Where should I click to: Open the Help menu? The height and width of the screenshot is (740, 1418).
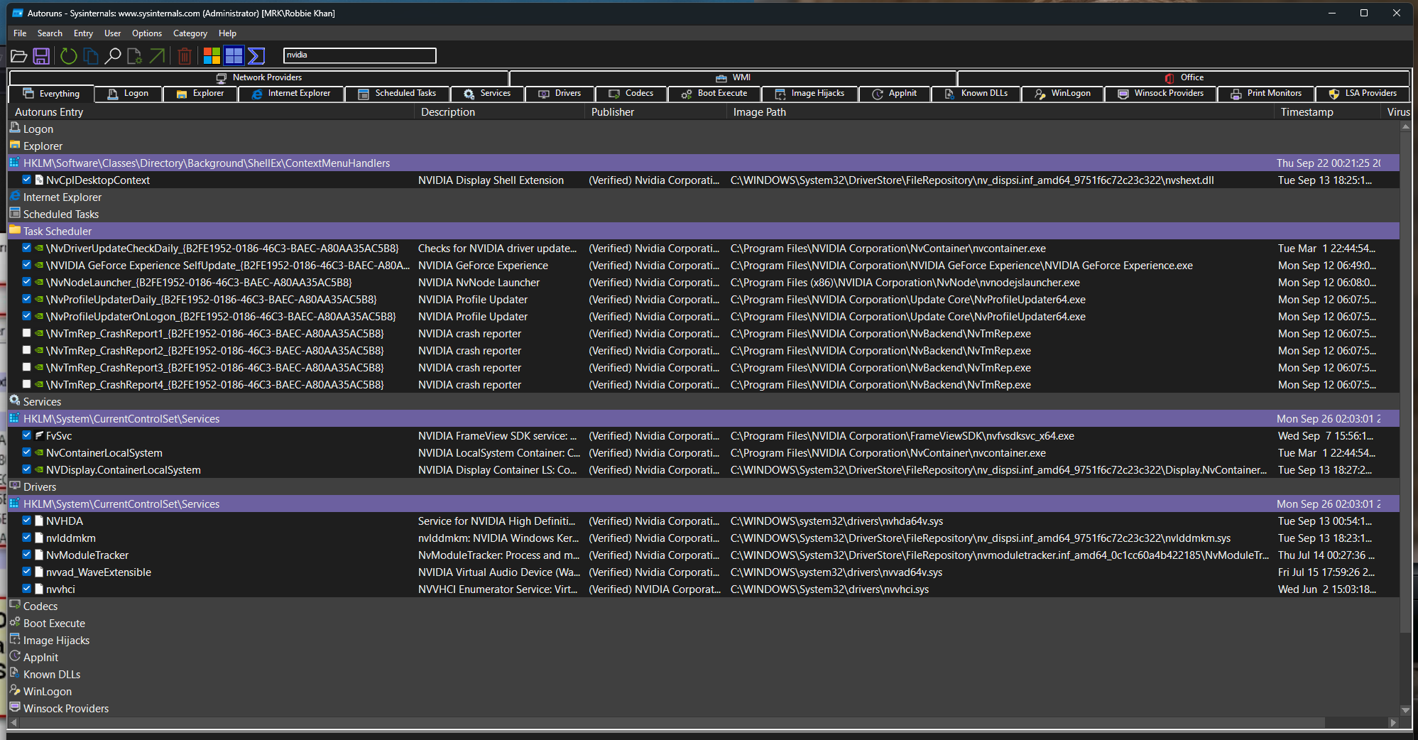click(227, 33)
